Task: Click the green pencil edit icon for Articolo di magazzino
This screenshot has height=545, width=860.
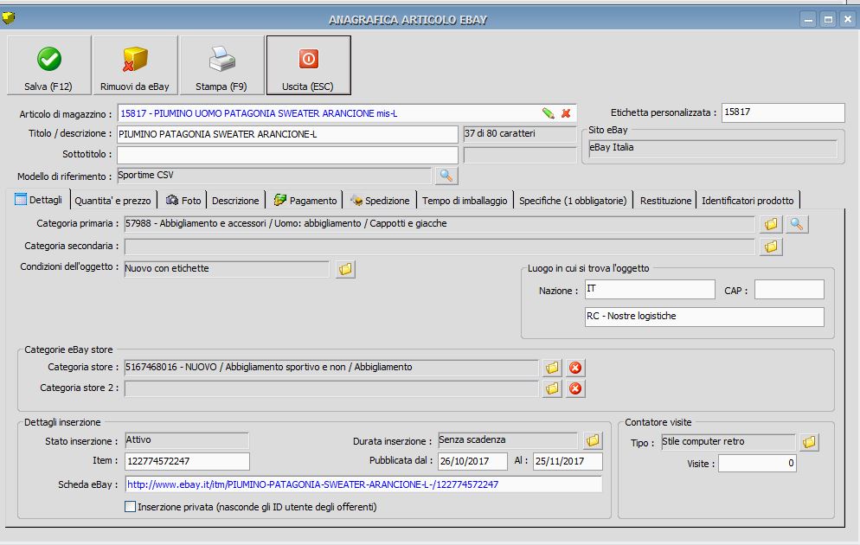Action: click(548, 113)
